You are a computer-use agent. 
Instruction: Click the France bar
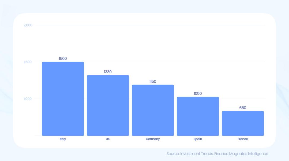tap(243, 123)
